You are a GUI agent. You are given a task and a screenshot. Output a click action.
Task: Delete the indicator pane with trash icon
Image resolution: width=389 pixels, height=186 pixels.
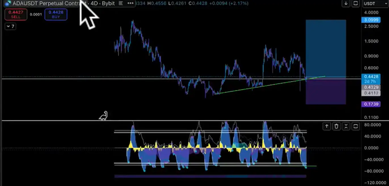(336, 126)
